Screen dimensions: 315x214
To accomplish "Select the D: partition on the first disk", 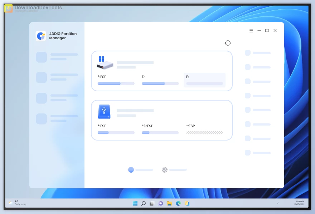I will (x=160, y=80).
